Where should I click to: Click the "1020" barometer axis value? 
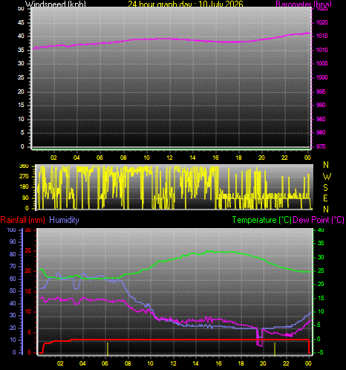321,23
